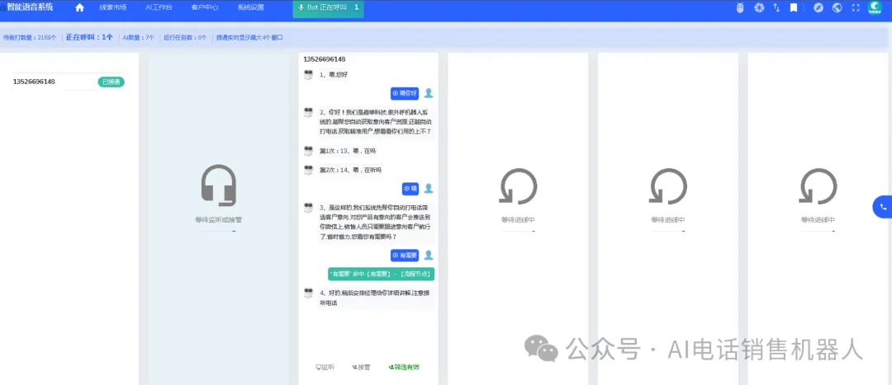The image size is (892, 385).
Task: Select the Bot 正在呼叫 tab
Action: click(328, 8)
